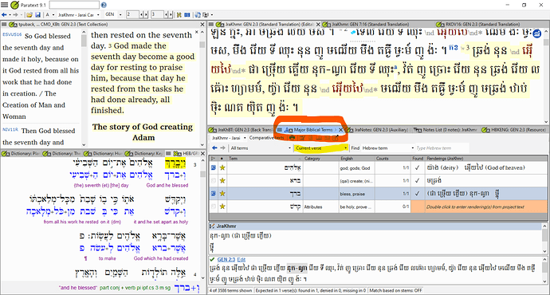Click the Edit link beside GEN 2:3
The height and width of the screenshot is (295, 550).
[242, 260]
